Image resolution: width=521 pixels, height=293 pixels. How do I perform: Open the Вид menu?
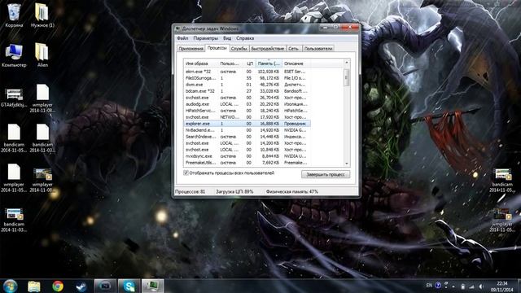click(227, 38)
